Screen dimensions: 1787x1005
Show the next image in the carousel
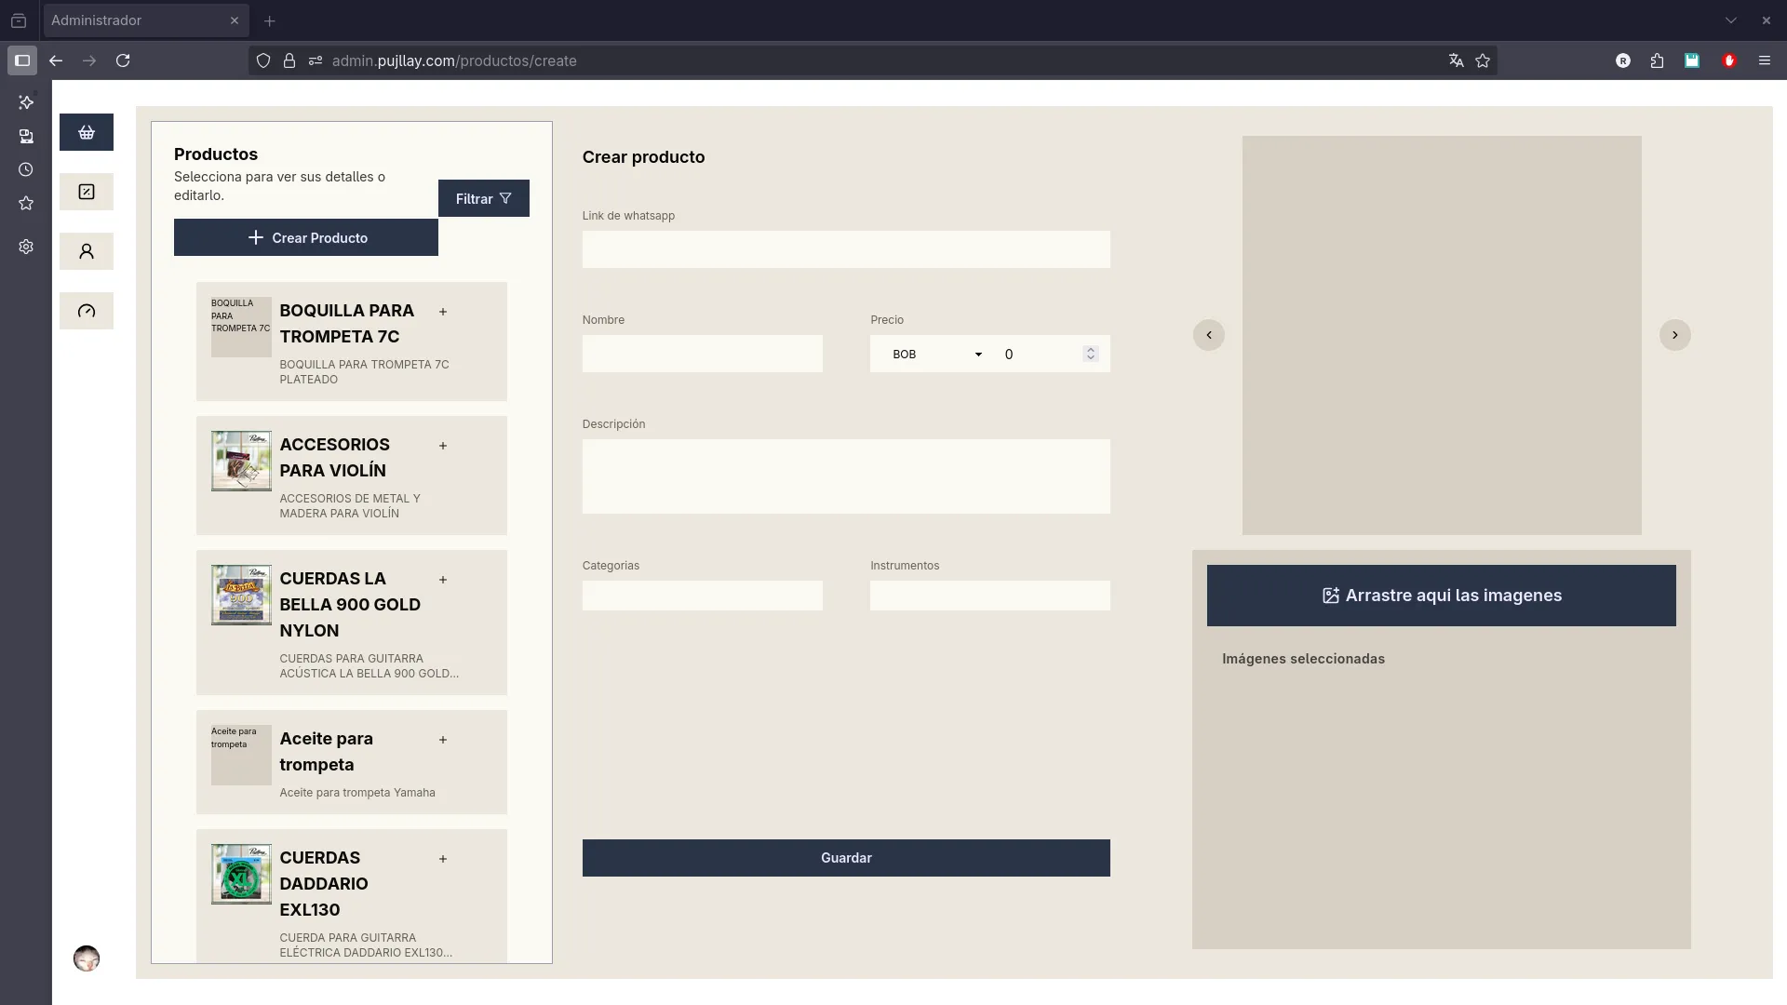click(x=1674, y=335)
